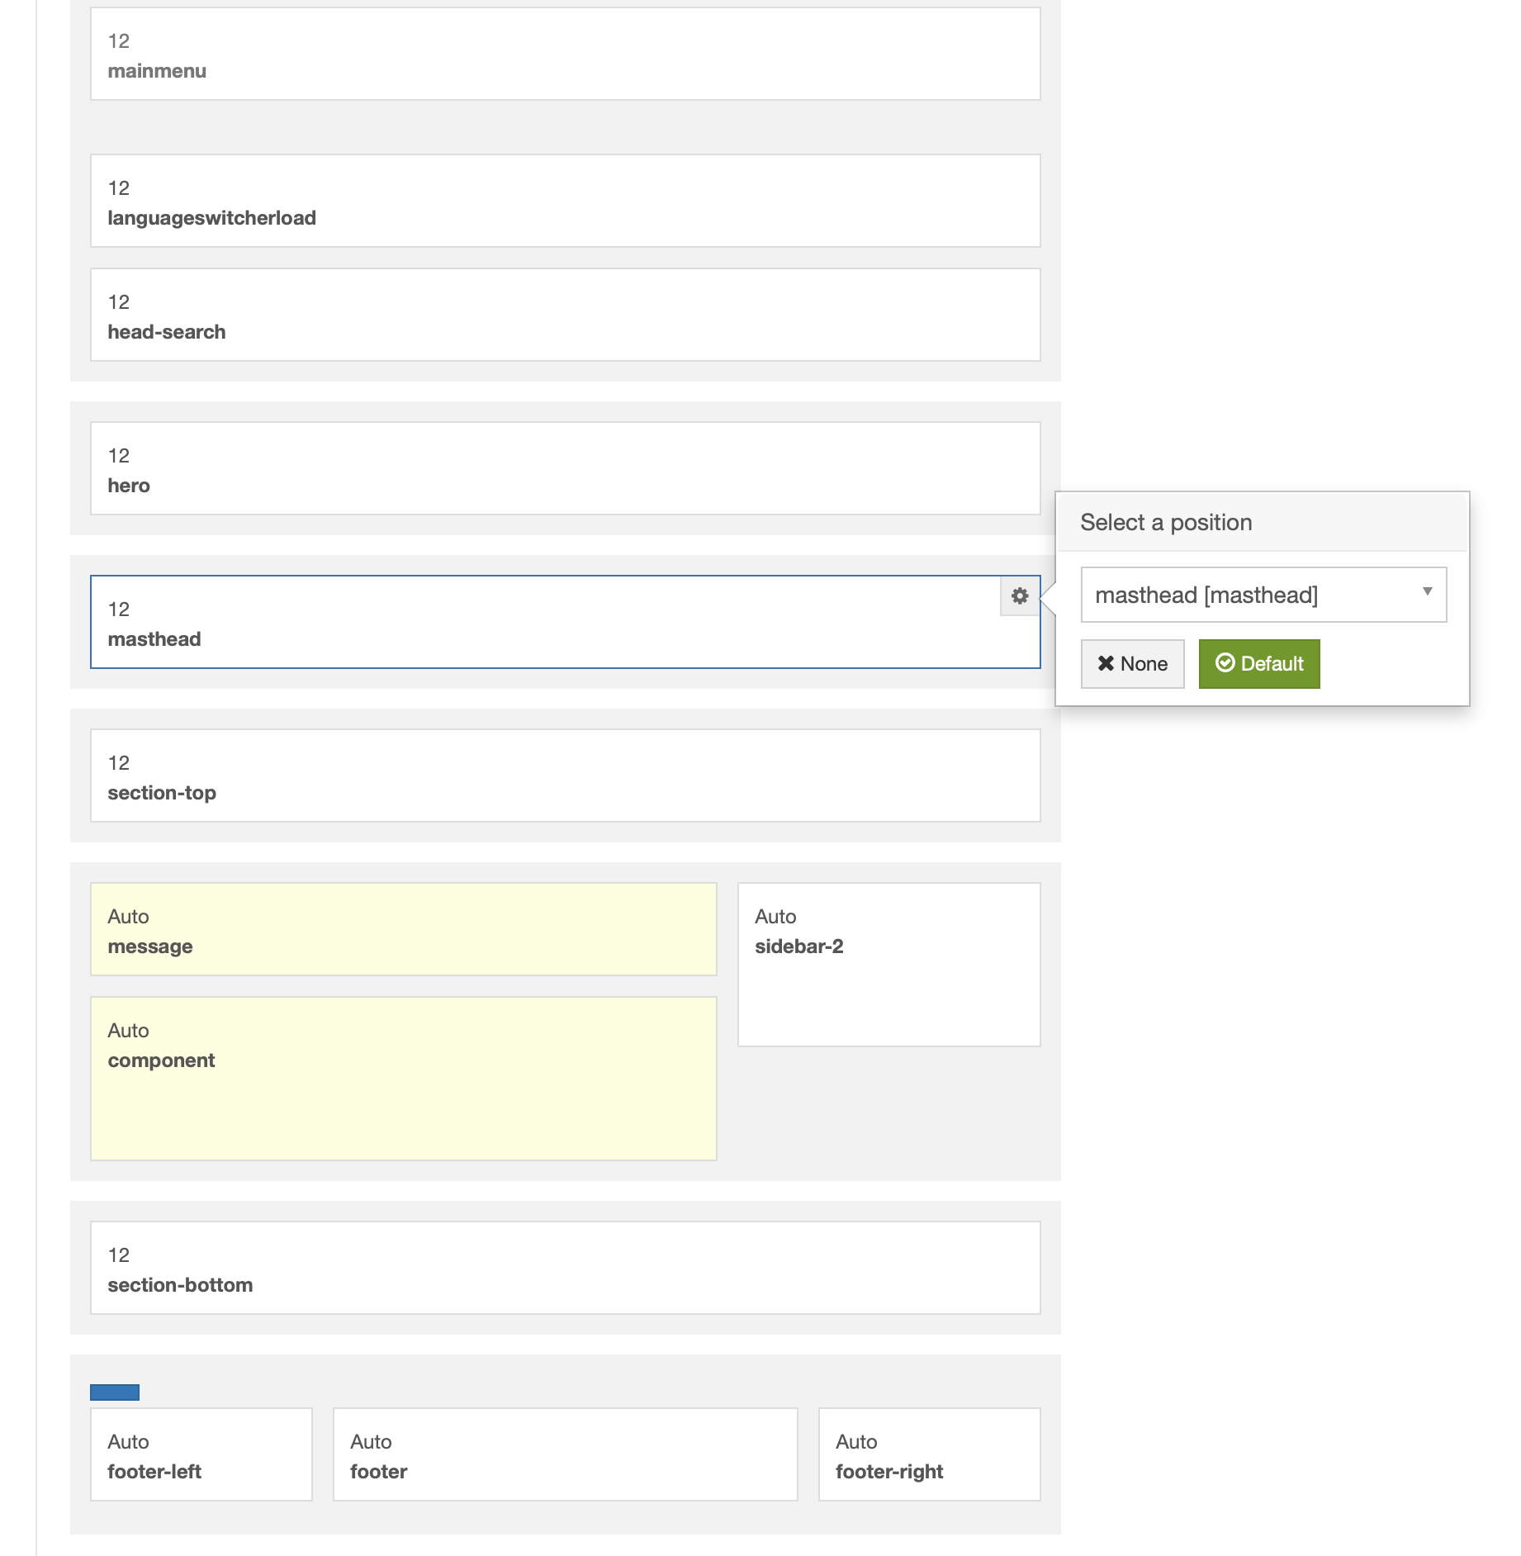
Task: Select the languageswitcherload position block
Action: coord(565,201)
